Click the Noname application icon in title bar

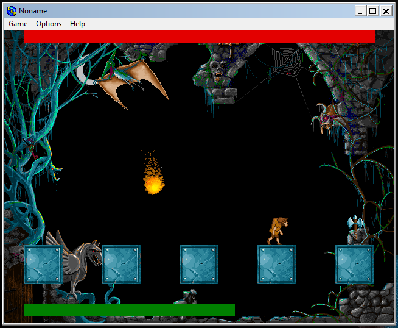pos(11,10)
